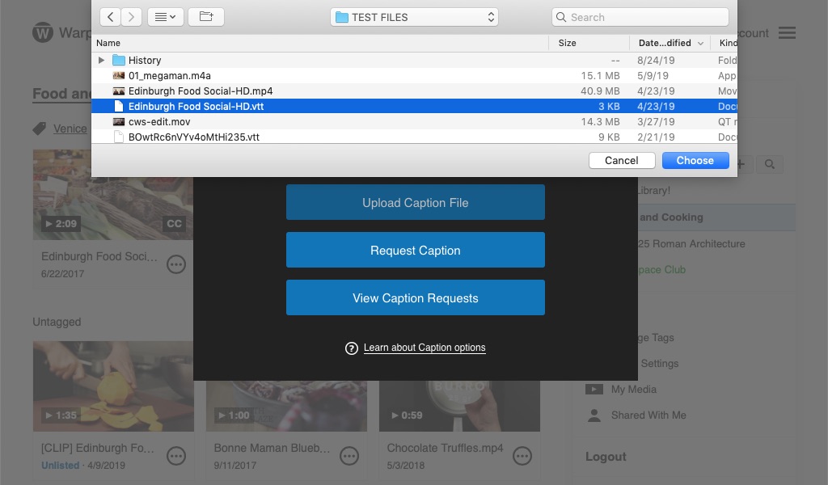Image resolution: width=828 pixels, height=485 pixels.
Task: Click Logout in sidebar
Action: (x=606, y=457)
